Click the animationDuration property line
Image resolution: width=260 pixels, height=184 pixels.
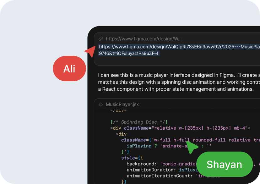tap(160, 170)
